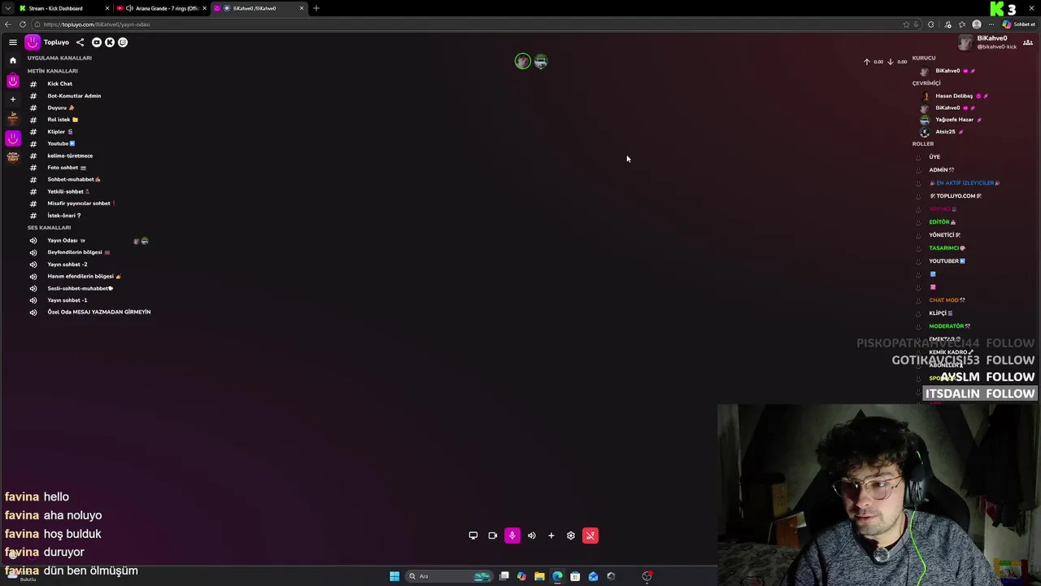Turn on camera with the video icon
Viewport: 1041px width, 586px height.
pyautogui.click(x=493, y=536)
